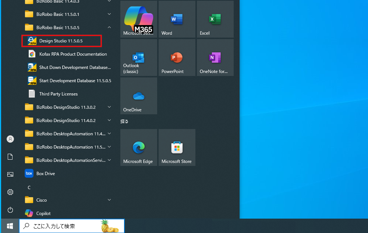
Task: Focus the taskbar search box
Action: click(72, 226)
